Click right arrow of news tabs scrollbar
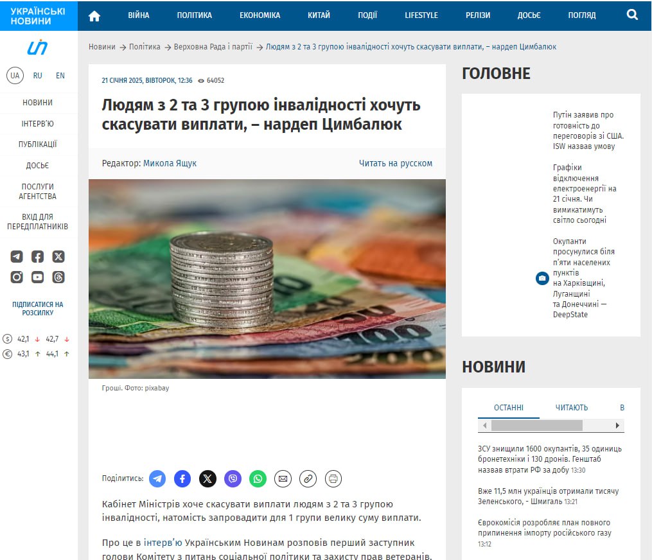652x560 pixels. [x=617, y=425]
